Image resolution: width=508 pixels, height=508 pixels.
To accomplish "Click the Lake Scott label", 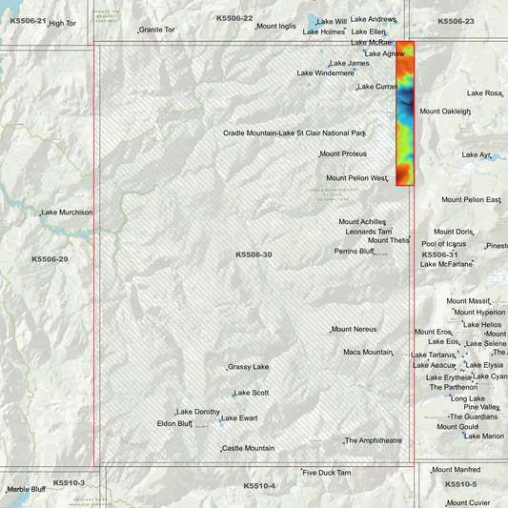I will (252, 393).
